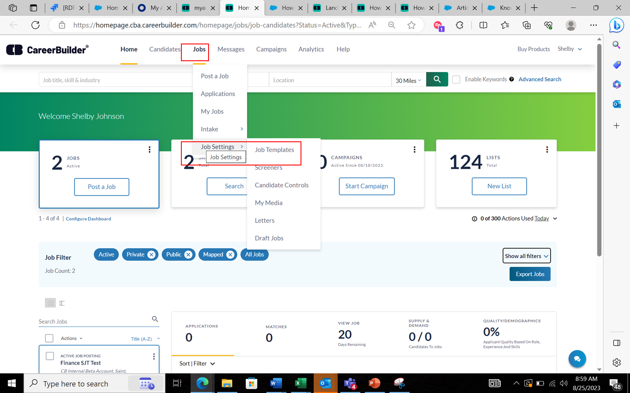Click the Export Jobs button

click(529, 274)
